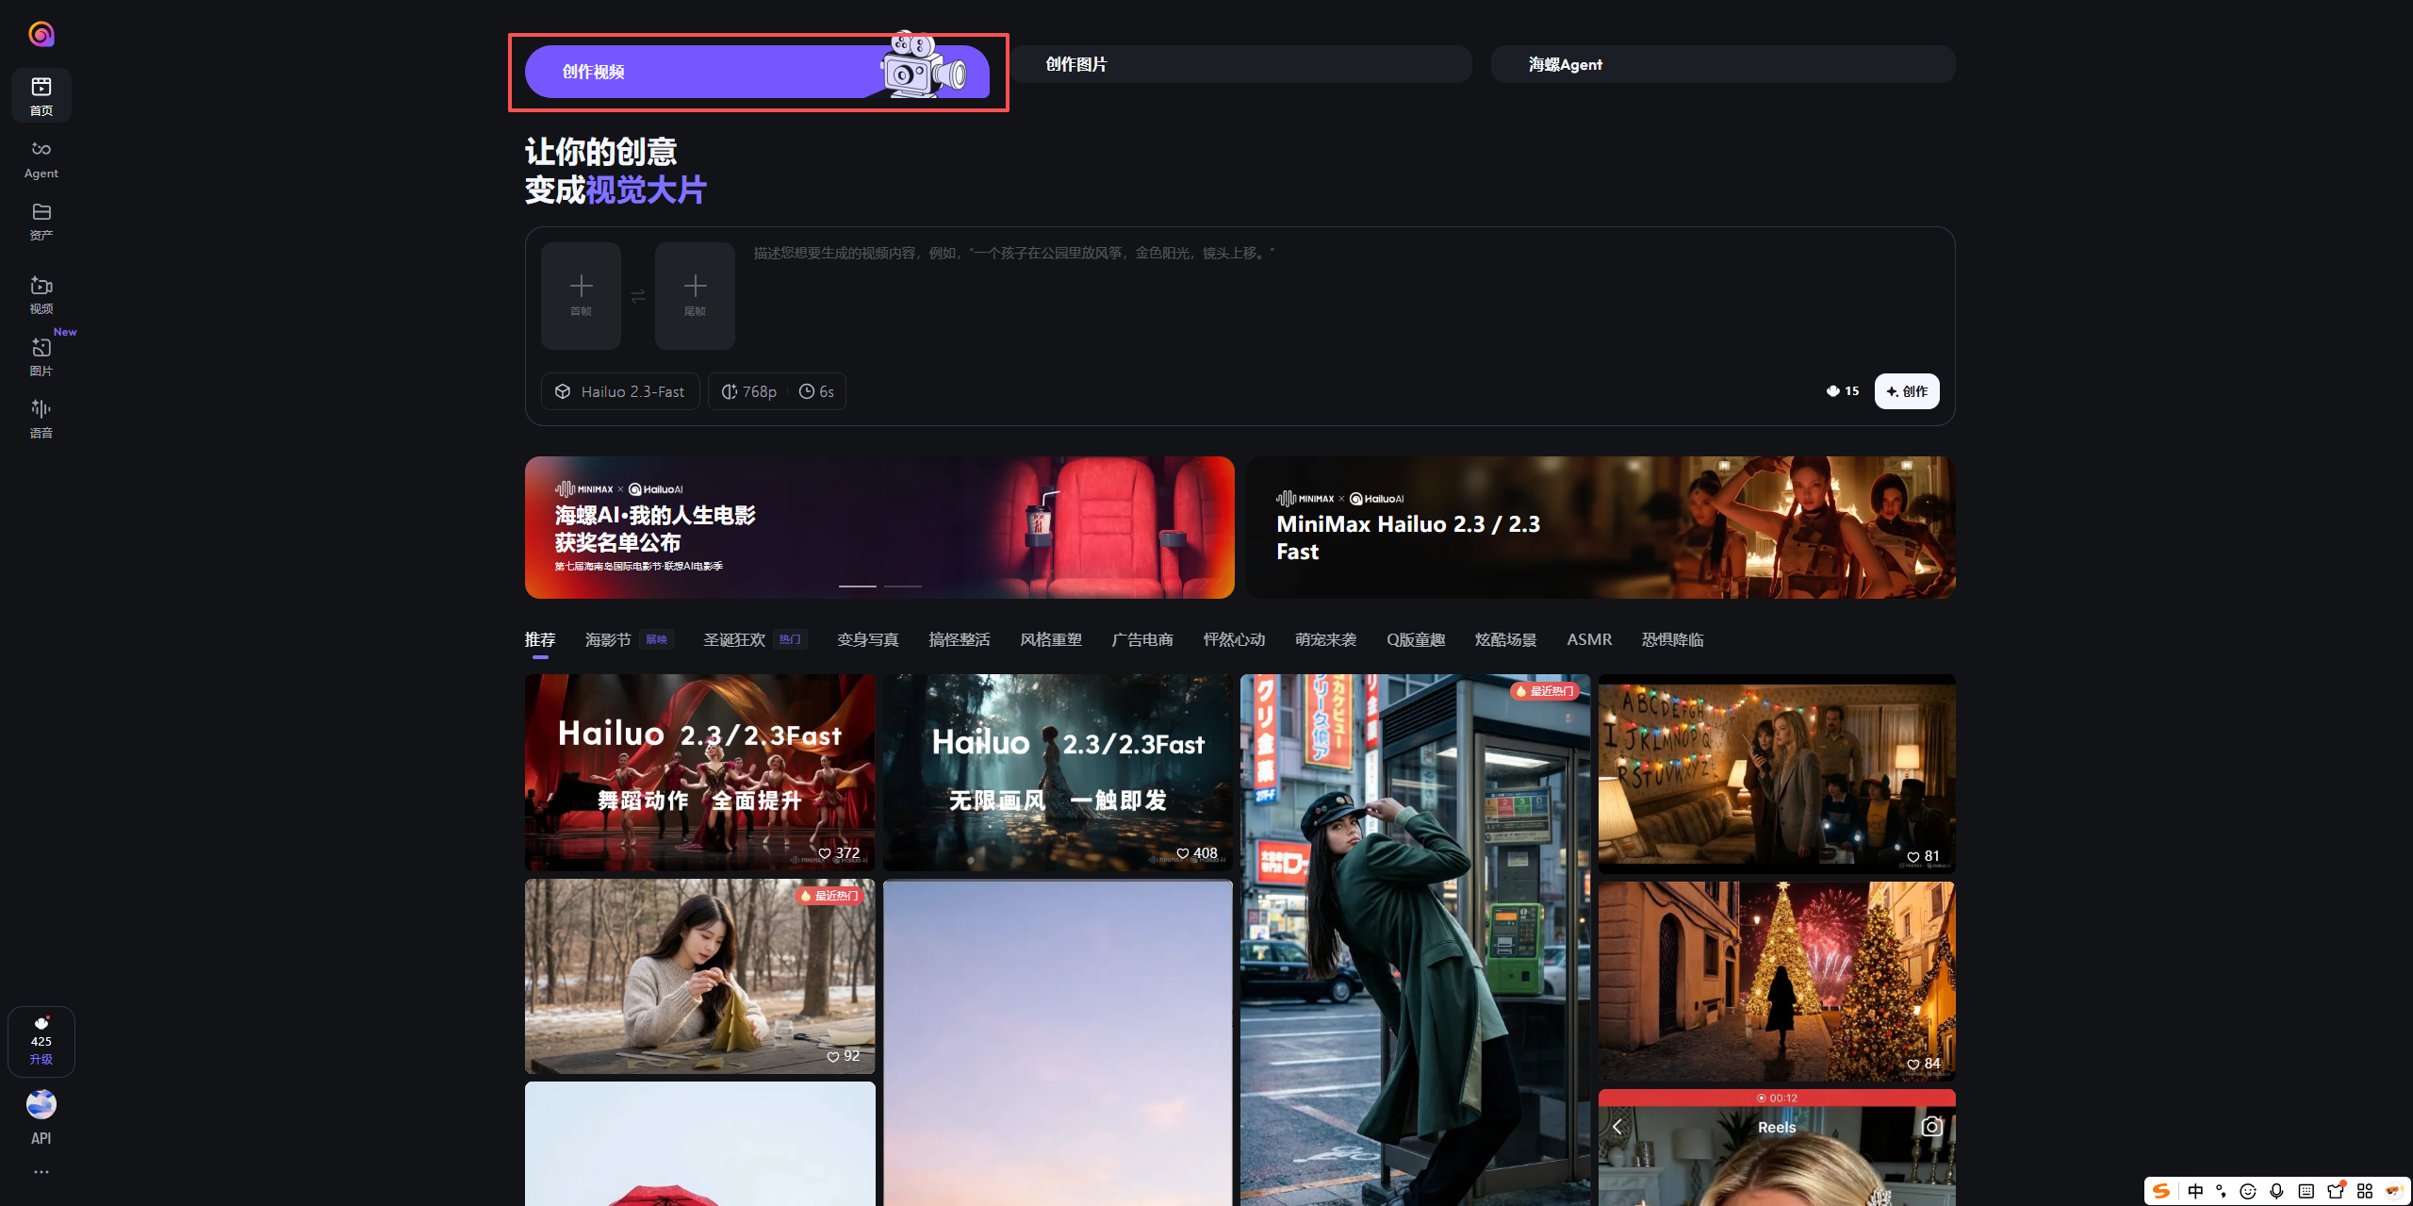
Task: Open the 资产 assets folder icon
Action: pos(41,221)
